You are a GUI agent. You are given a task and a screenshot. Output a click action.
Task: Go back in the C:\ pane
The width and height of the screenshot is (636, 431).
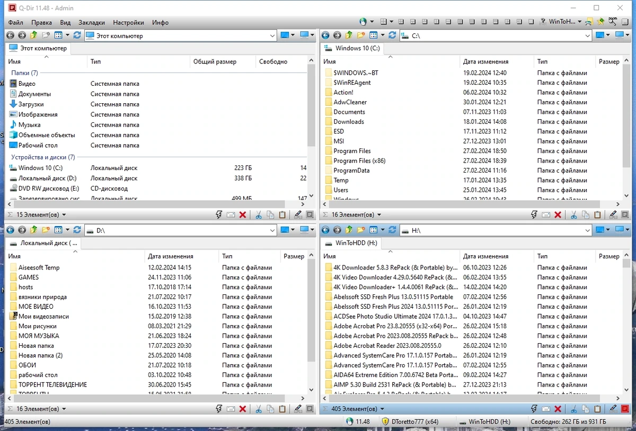tap(326, 35)
